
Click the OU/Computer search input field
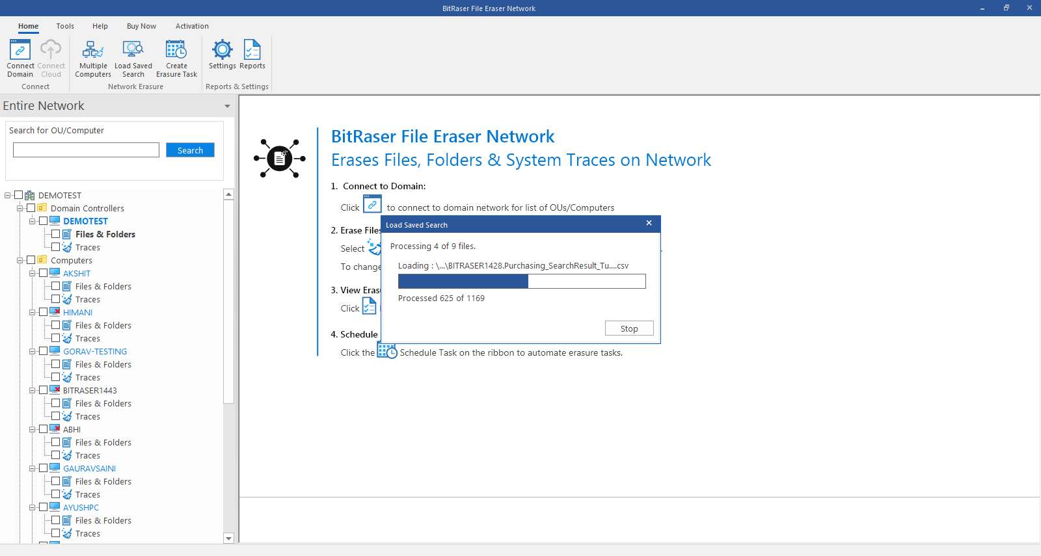pyautogui.click(x=86, y=150)
